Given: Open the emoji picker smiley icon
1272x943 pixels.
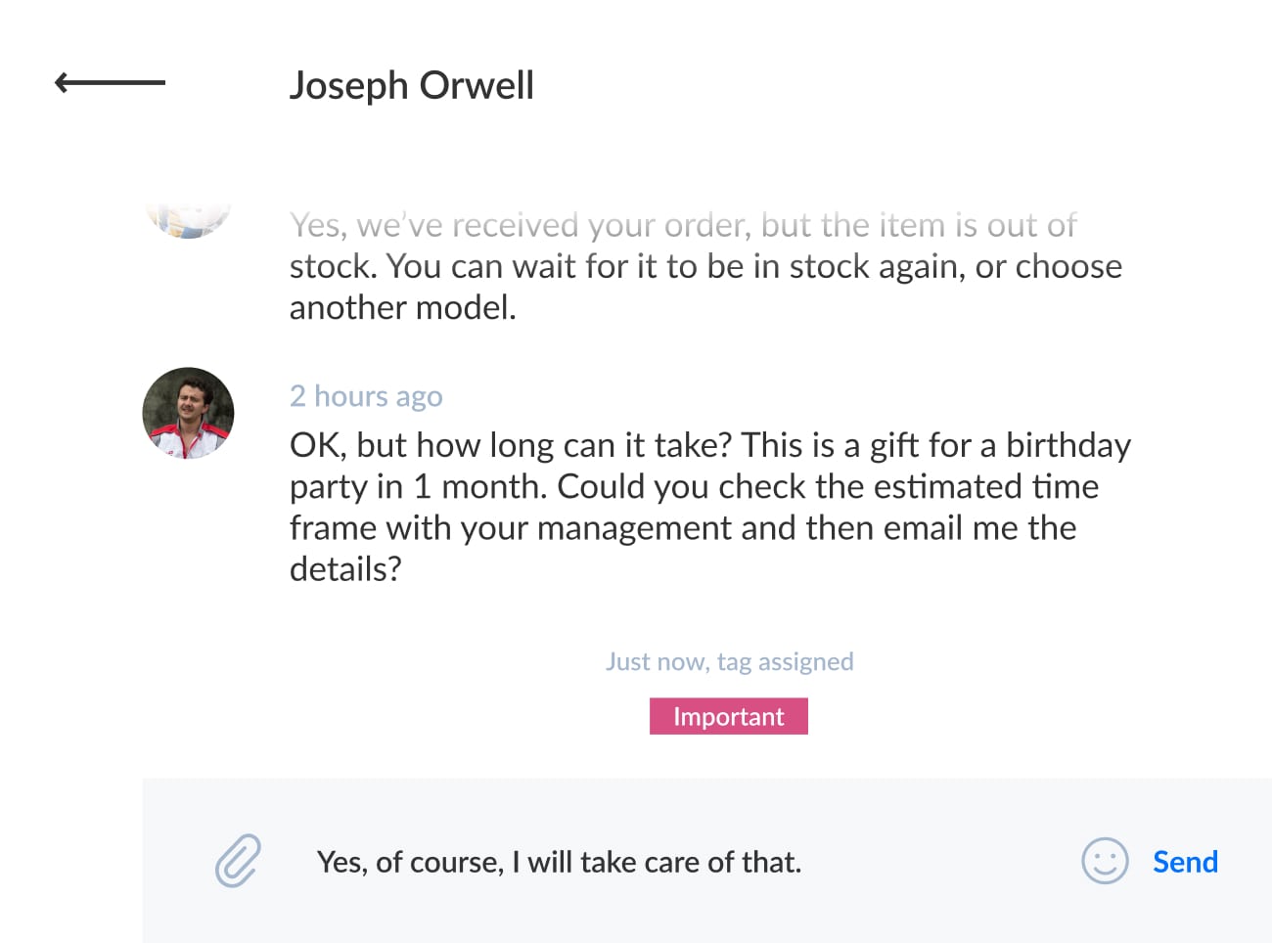Looking at the screenshot, I should pos(1104,861).
